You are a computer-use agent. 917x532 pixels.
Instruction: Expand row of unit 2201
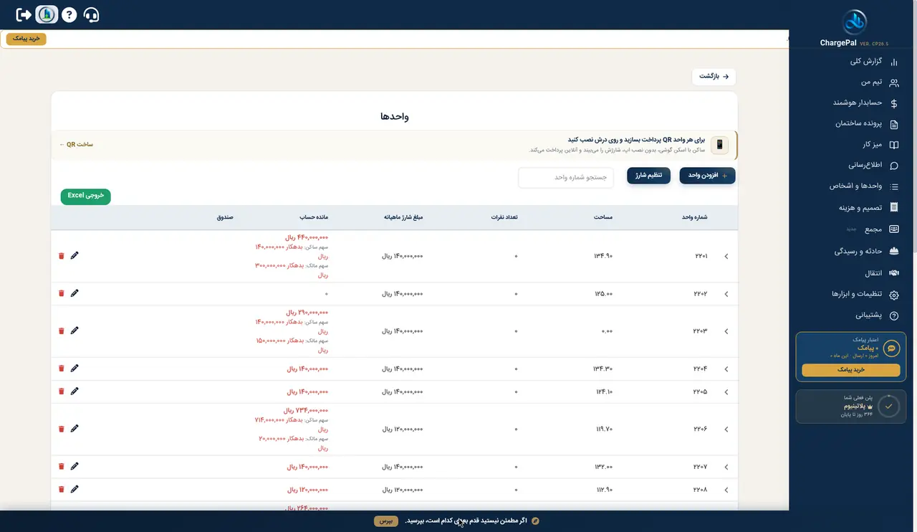coord(726,256)
